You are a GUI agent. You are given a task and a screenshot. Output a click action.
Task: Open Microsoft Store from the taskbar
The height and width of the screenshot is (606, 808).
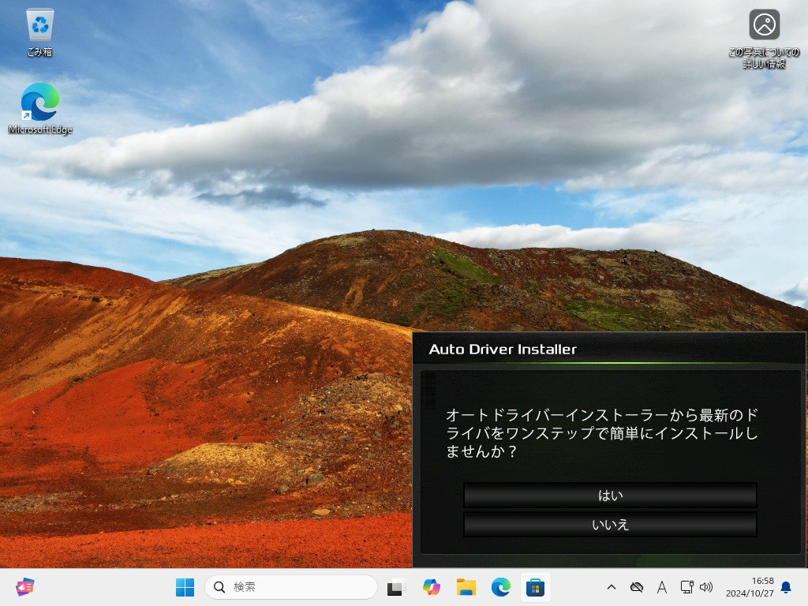[535, 587]
